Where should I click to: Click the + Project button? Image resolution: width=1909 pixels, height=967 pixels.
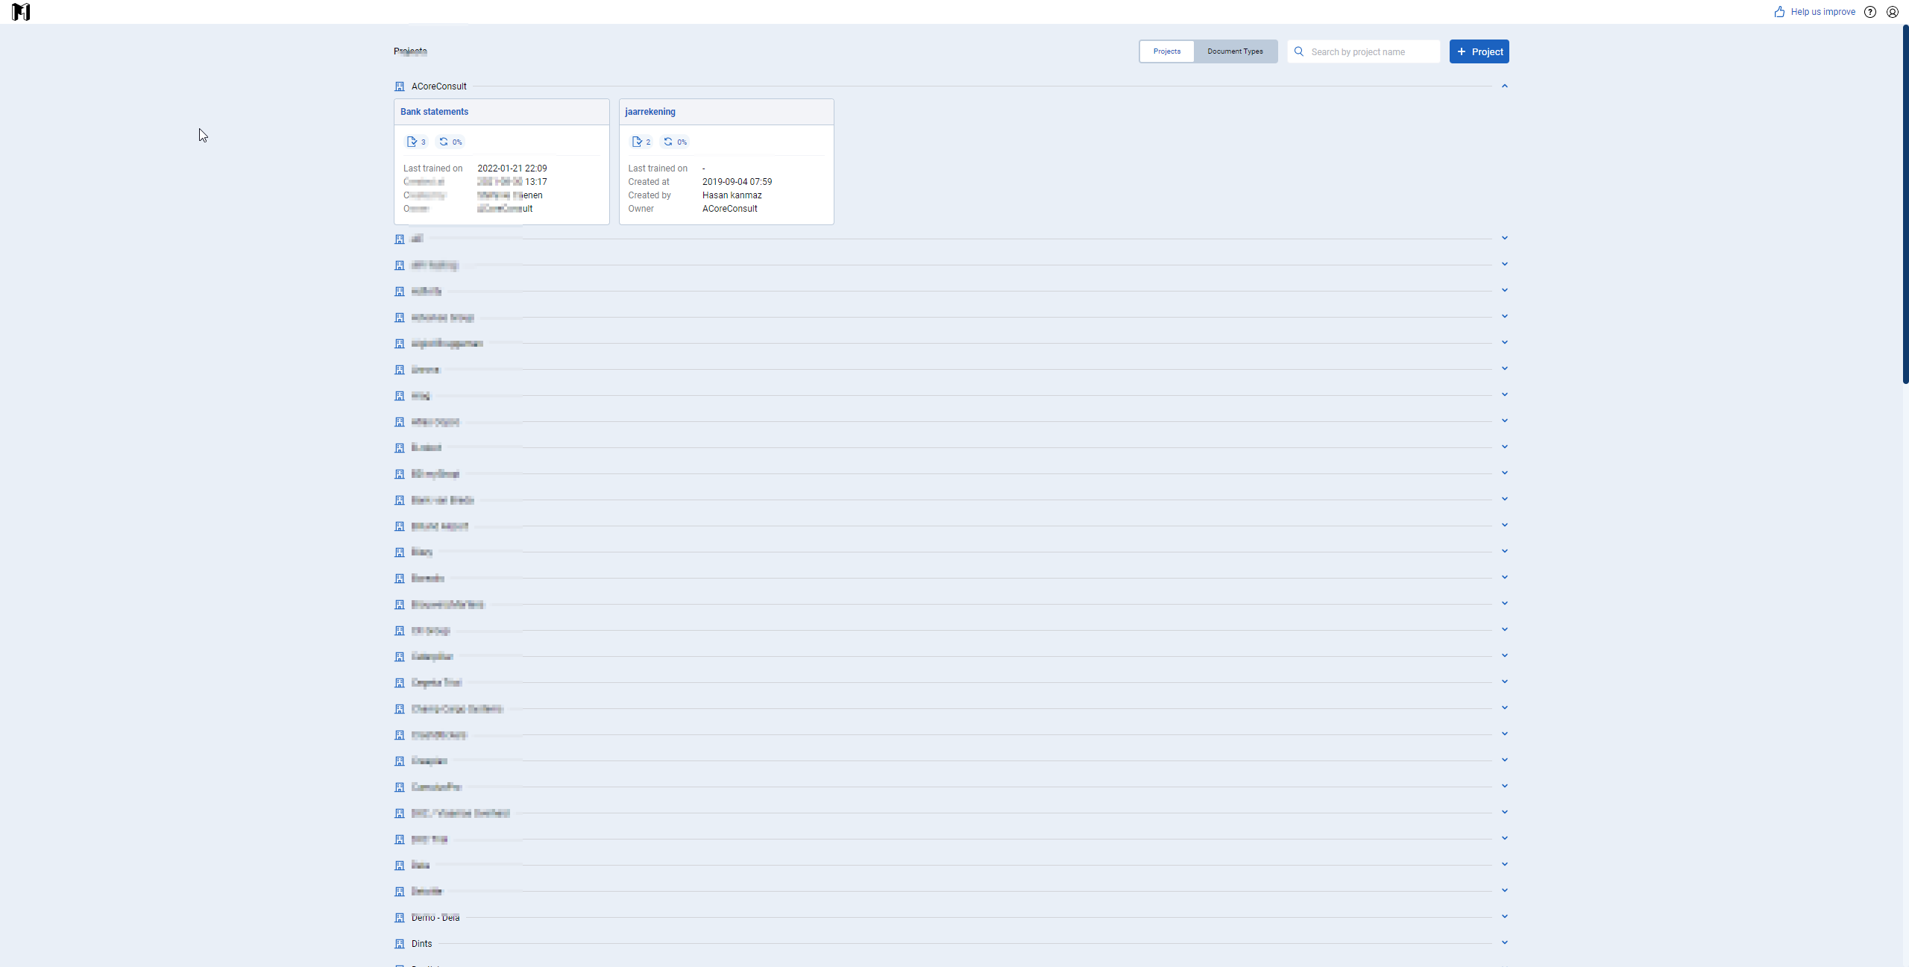[x=1479, y=51]
